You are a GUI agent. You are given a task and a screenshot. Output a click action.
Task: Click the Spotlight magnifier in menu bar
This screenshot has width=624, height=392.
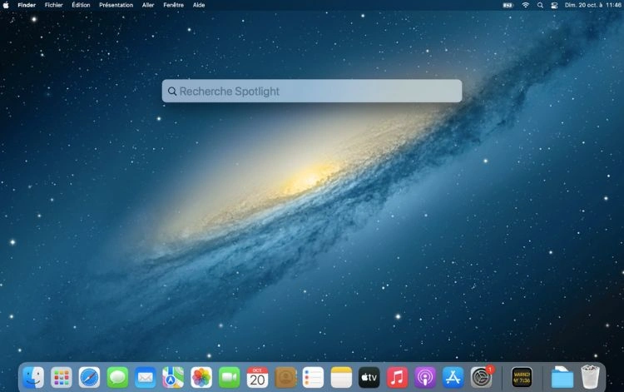click(x=540, y=5)
